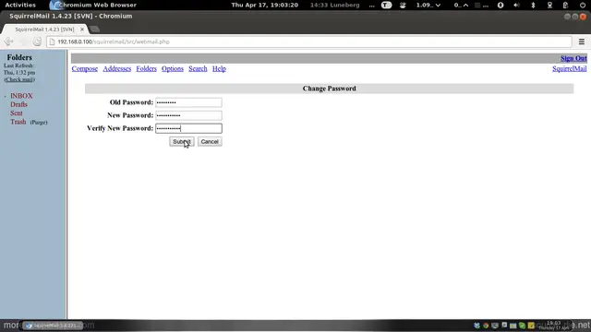The width and height of the screenshot is (591, 332).
Task: Focus the New Password field
Action: click(x=188, y=115)
